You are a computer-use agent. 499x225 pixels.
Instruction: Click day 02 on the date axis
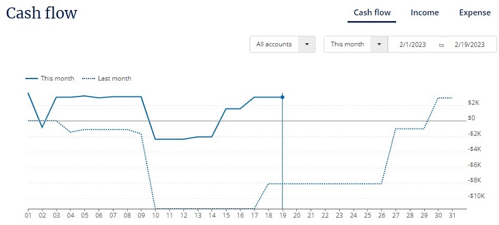[42, 216]
